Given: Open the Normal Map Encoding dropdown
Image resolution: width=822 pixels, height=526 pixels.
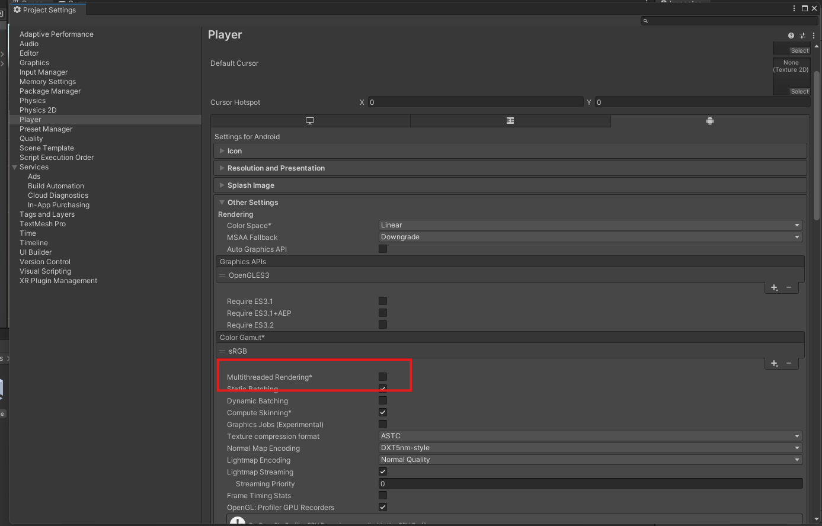Looking at the screenshot, I should pyautogui.click(x=590, y=448).
